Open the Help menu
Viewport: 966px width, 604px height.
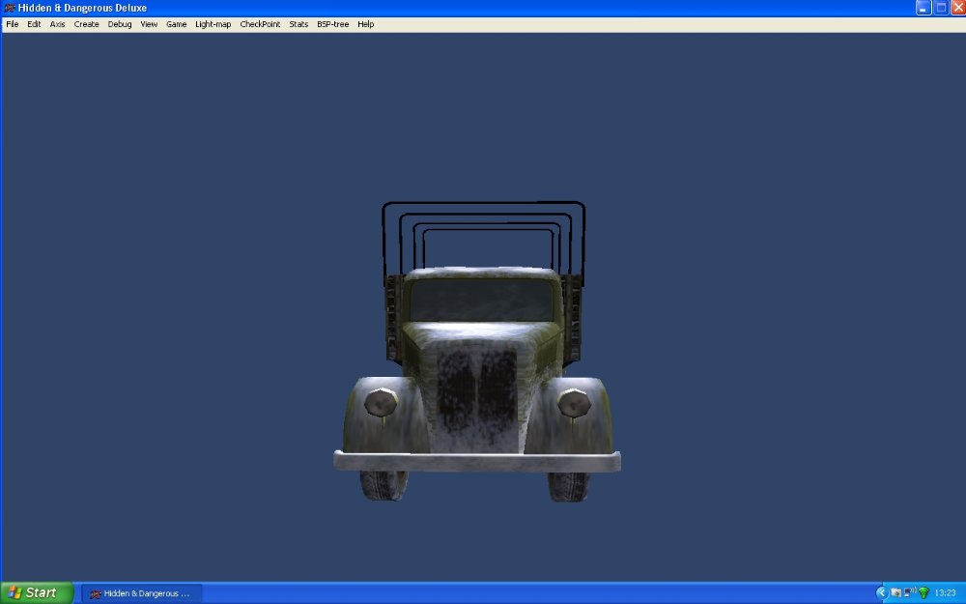pyautogui.click(x=366, y=24)
